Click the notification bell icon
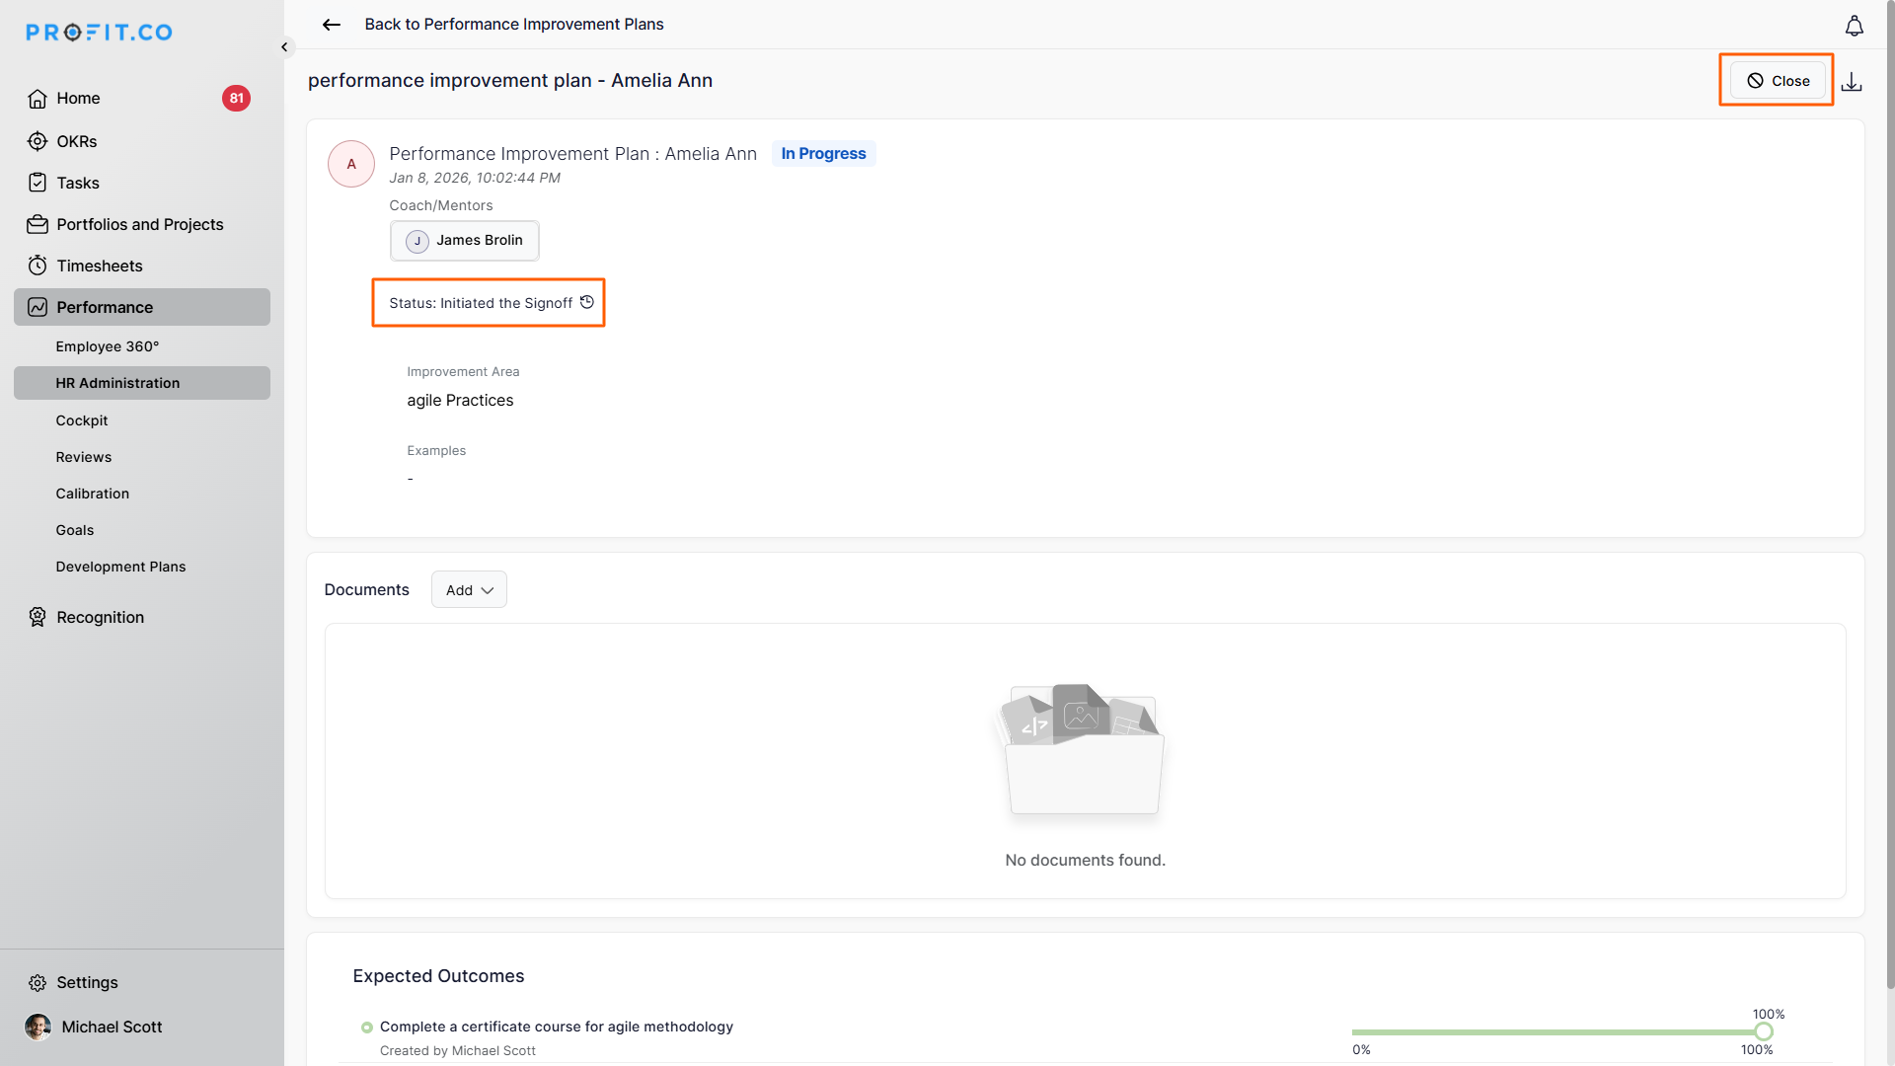The image size is (1895, 1066). point(1854,26)
